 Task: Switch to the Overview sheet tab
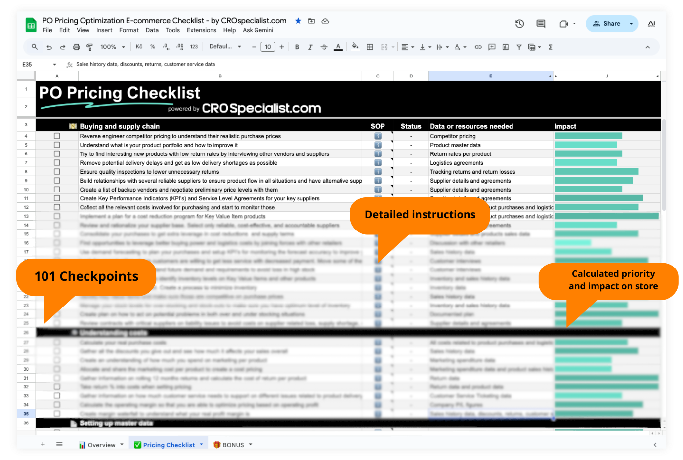[101, 445]
